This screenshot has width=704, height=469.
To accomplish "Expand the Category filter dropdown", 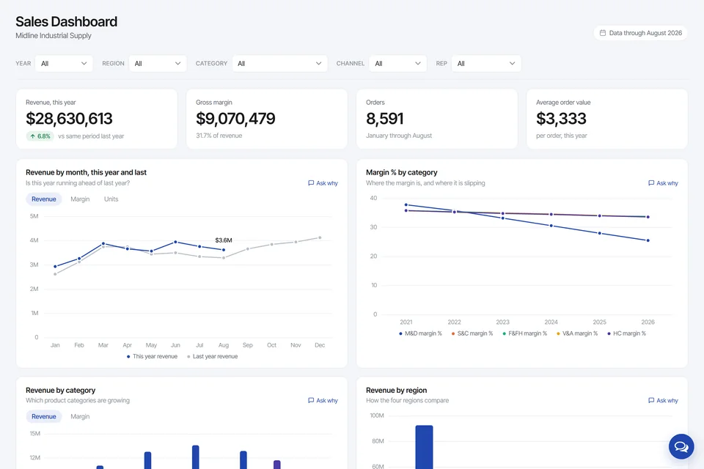I will tap(279, 63).
